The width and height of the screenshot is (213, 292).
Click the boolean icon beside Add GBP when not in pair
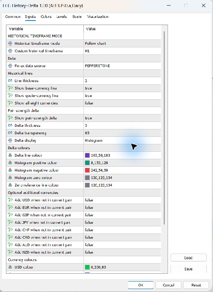(x=10, y=215)
